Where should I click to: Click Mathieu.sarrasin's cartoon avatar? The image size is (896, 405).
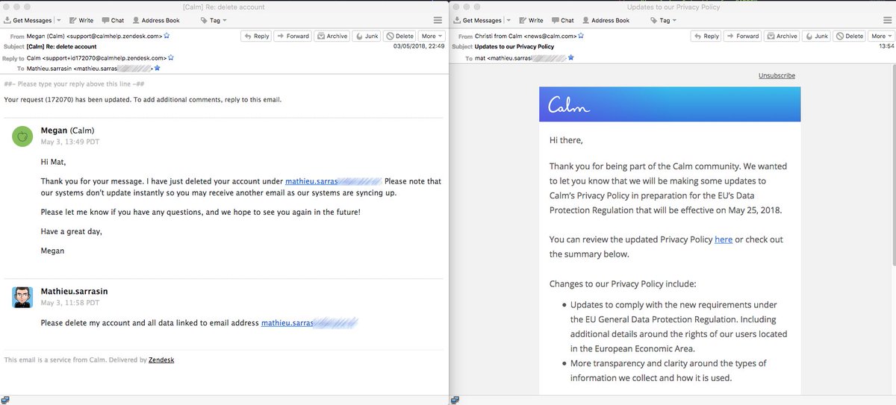[x=22, y=298]
